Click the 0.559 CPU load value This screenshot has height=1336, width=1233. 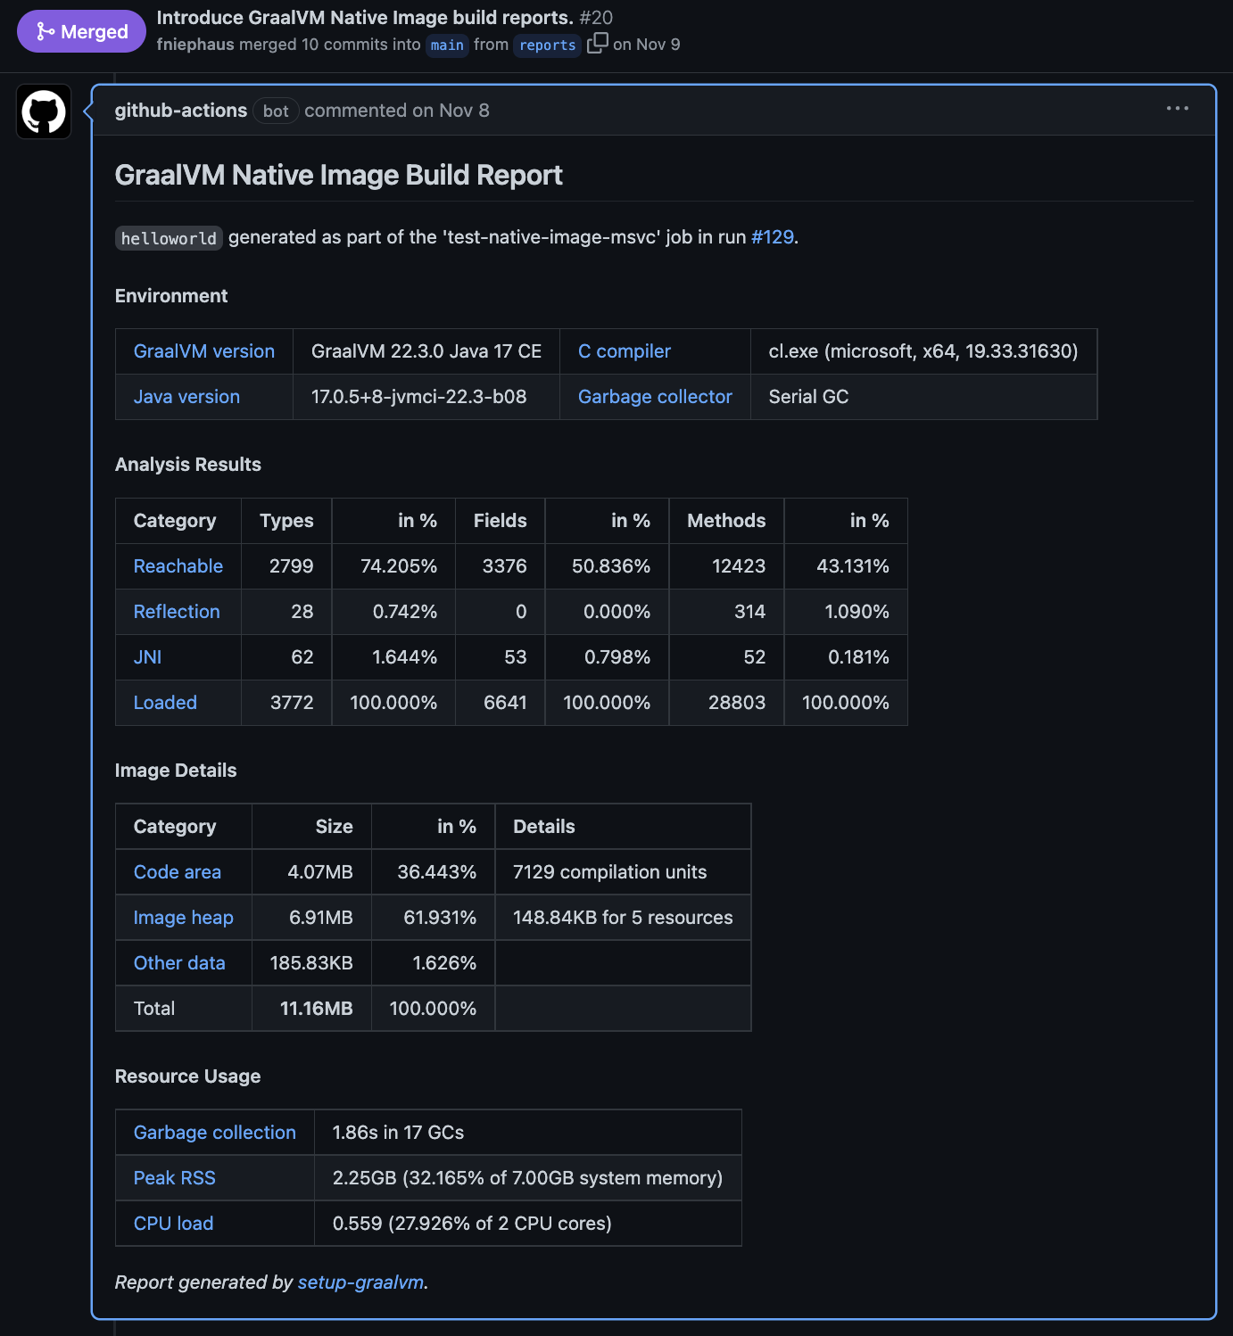tap(472, 1224)
